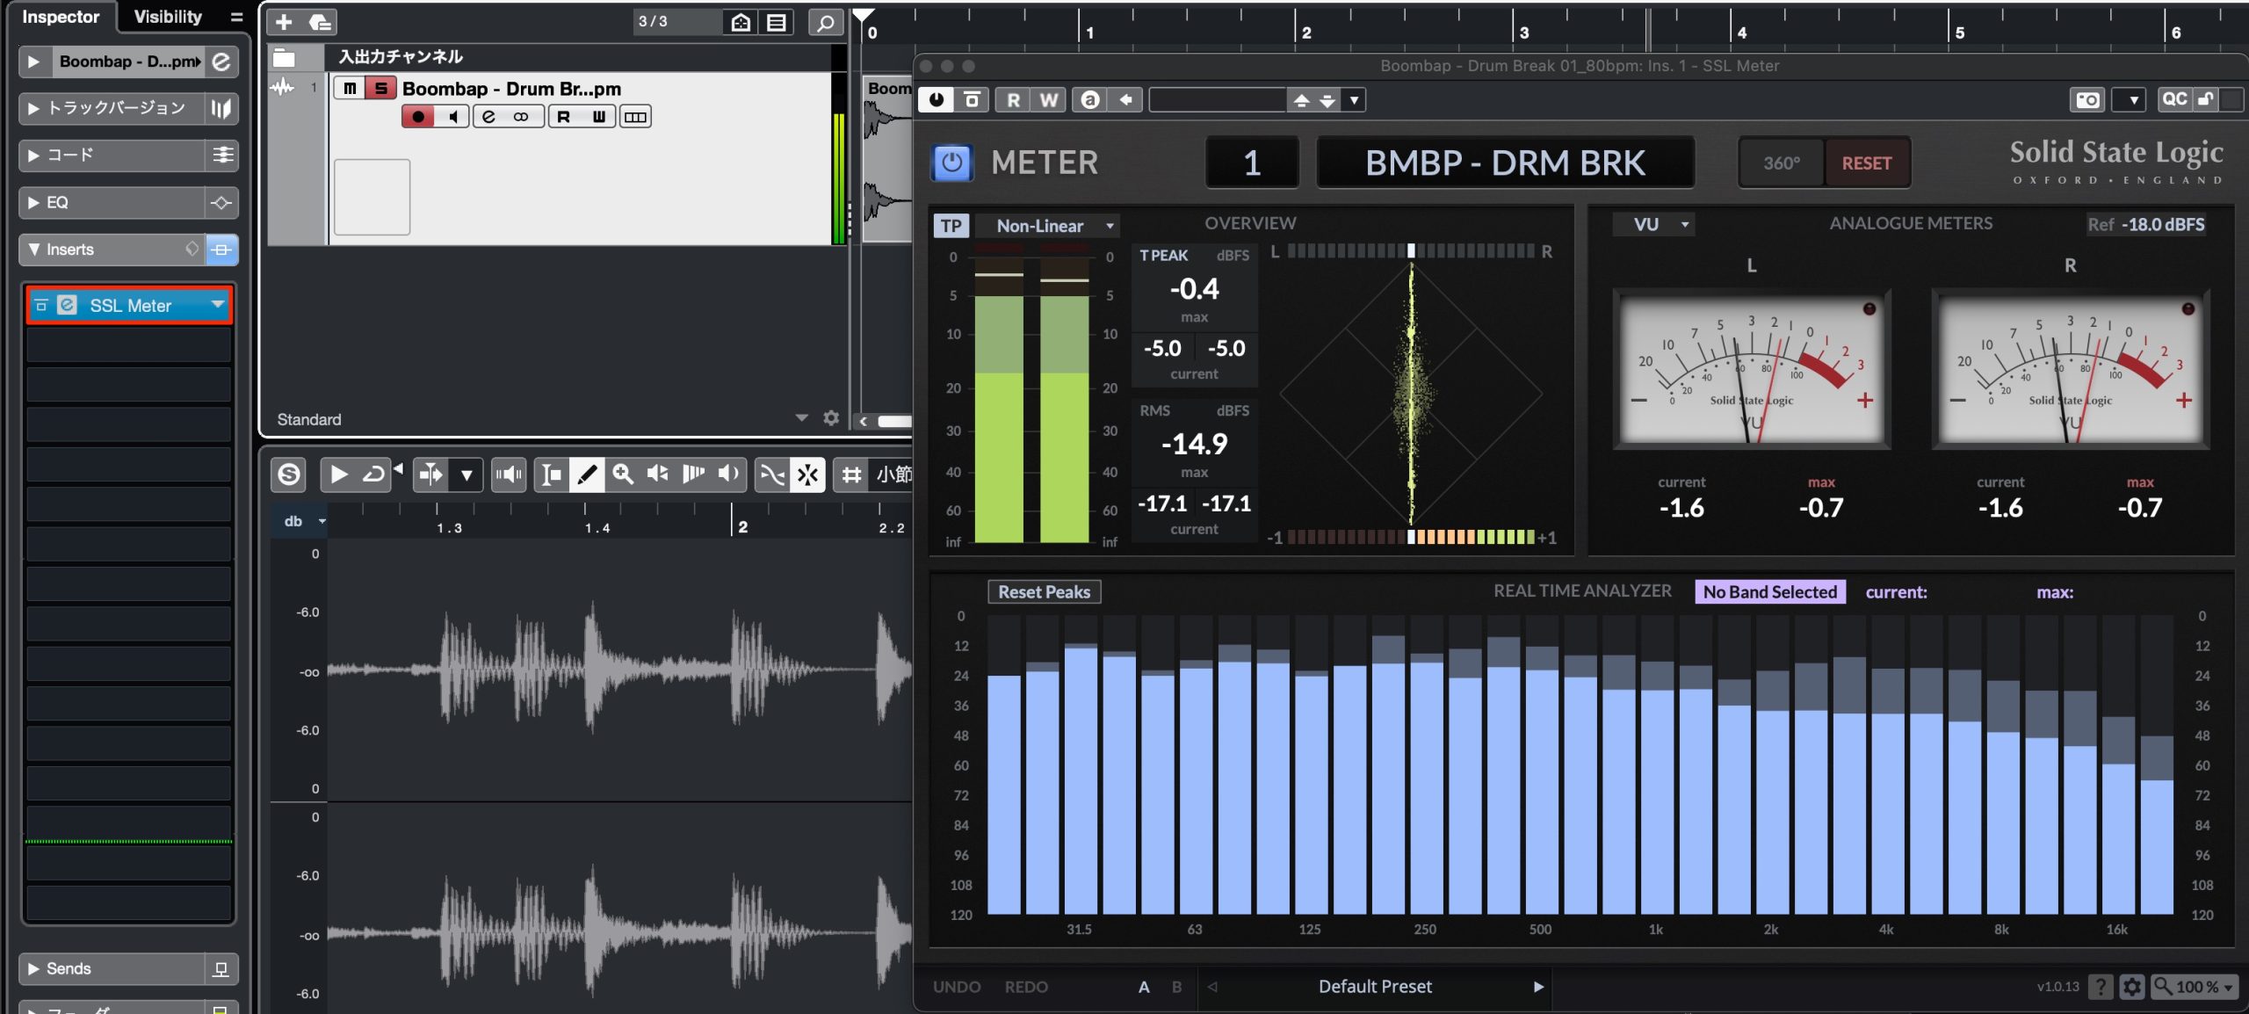Select the Zoom magnifier tool

tap(623, 475)
